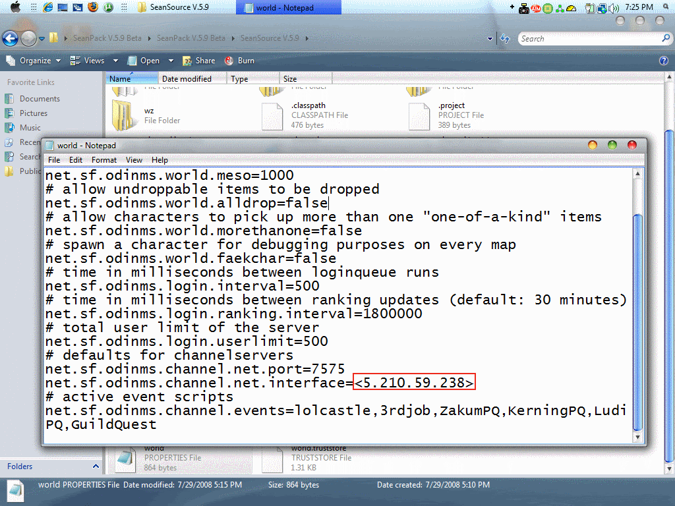This screenshot has height=506, width=675.
Task: Launch Firefox from quick launch
Action: coord(92,7)
